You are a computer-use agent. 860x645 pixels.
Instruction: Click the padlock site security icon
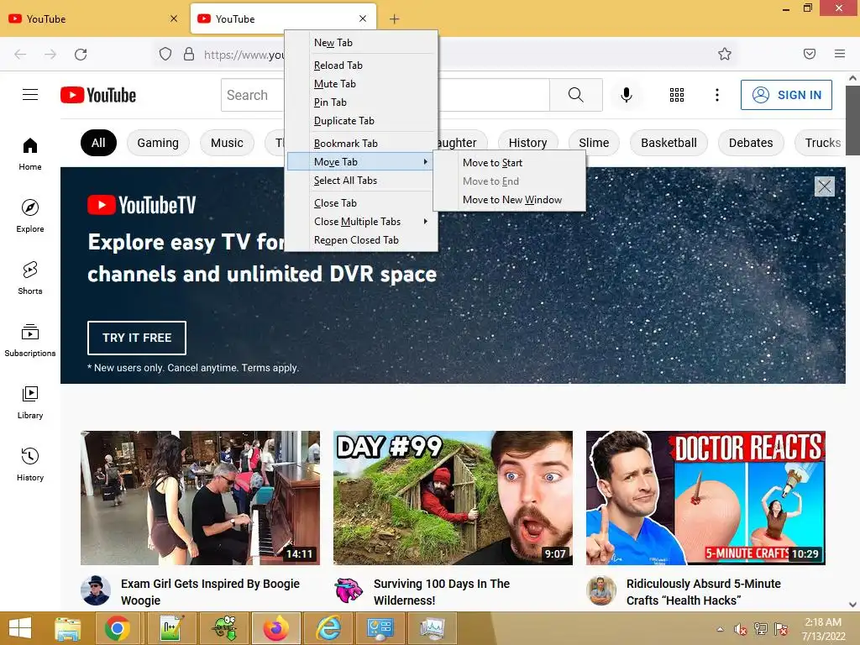click(x=189, y=54)
